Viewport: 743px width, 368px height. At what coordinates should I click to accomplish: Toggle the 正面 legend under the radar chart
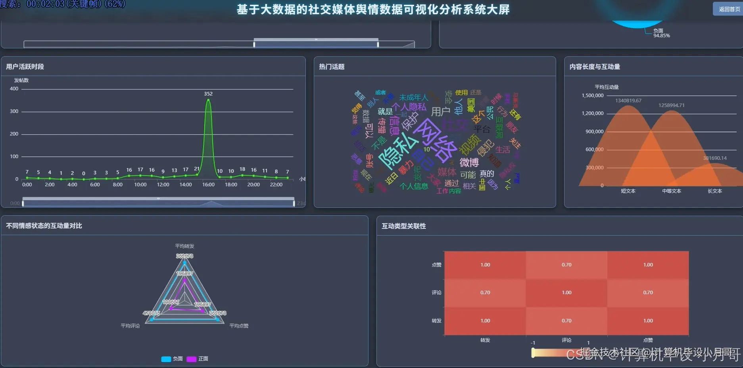click(198, 358)
